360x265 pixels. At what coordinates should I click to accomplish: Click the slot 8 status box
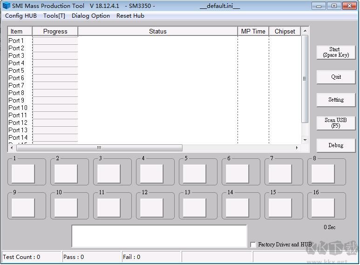click(323, 174)
